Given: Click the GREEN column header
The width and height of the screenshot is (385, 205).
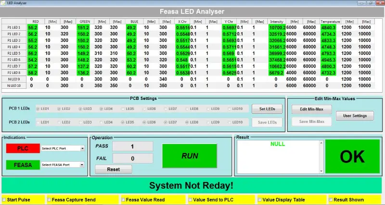Looking at the screenshot, I should coord(85,22).
